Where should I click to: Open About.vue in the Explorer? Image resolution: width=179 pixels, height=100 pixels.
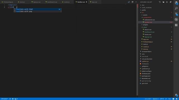(x=148, y=30)
